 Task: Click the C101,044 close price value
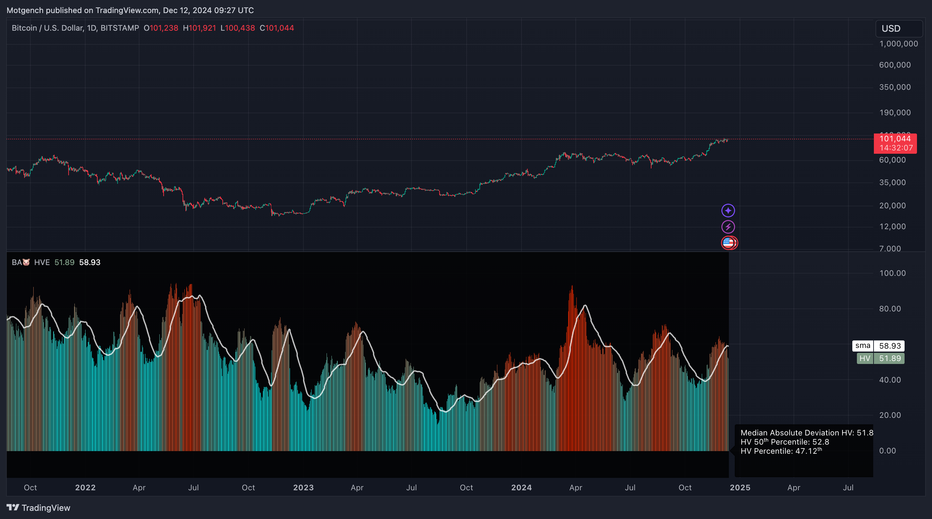[277, 28]
